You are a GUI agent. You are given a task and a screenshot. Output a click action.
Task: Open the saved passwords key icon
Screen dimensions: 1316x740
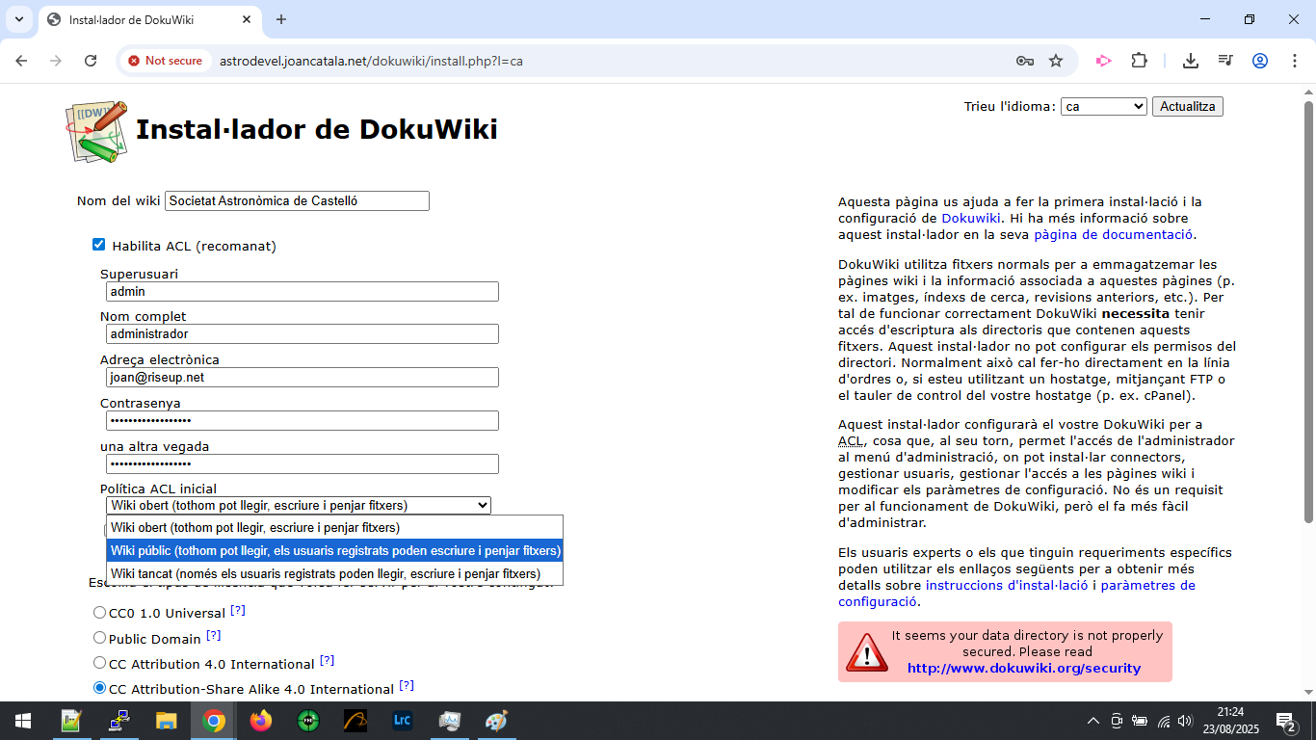(1025, 61)
